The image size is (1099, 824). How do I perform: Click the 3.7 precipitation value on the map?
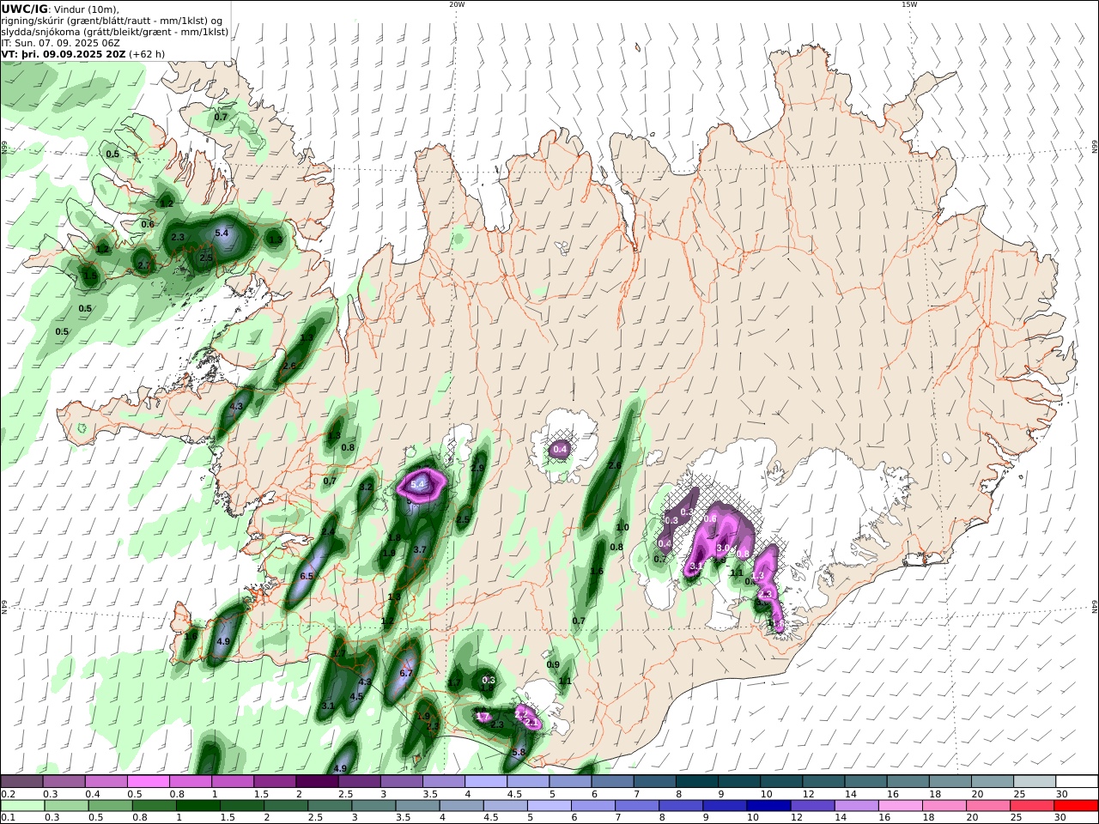(x=420, y=549)
